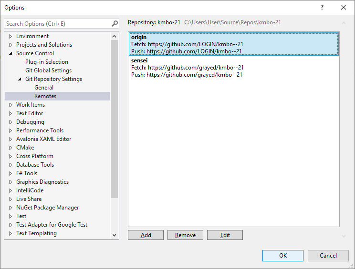
Task: Expand the Text Templating node
Action: (10, 234)
